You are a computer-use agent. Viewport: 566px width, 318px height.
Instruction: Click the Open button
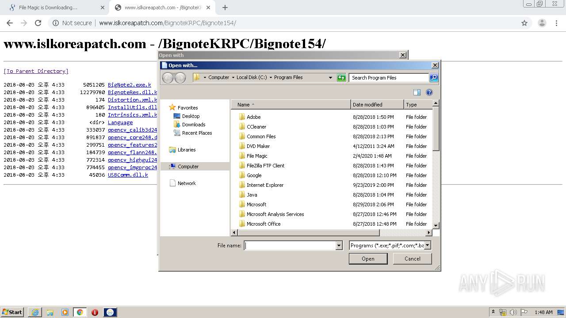(368, 259)
